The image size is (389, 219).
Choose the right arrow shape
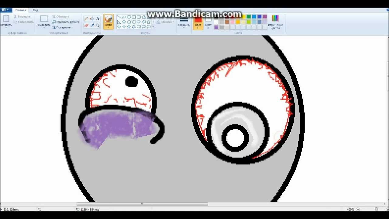coord(139,22)
